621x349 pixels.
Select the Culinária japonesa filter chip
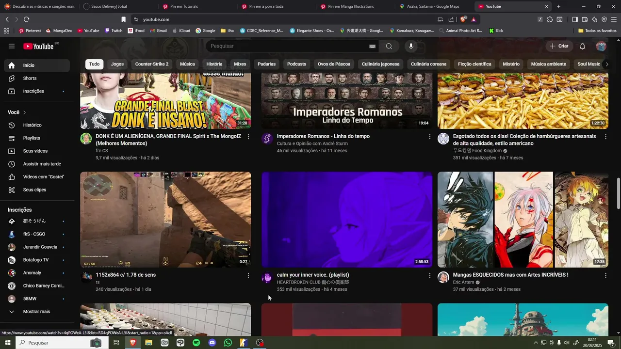[381, 64]
